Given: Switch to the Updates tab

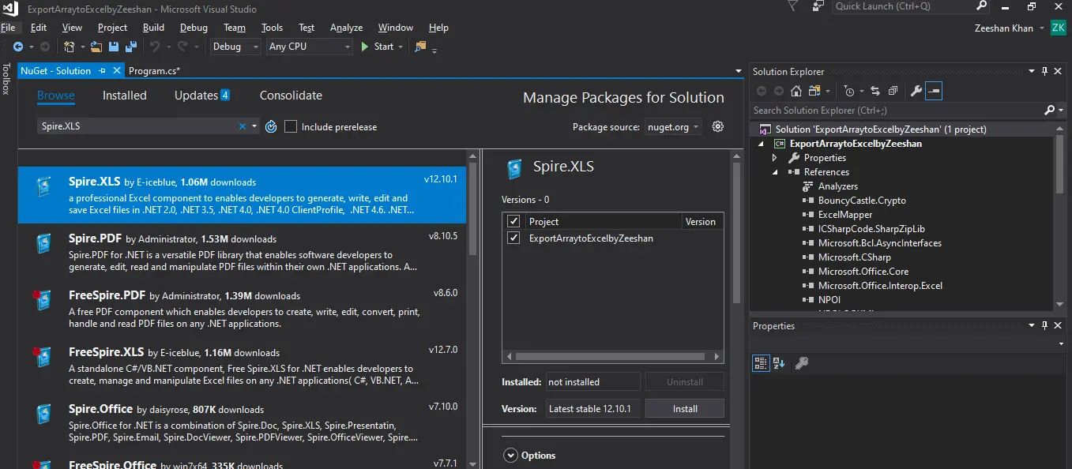Looking at the screenshot, I should (x=202, y=96).
